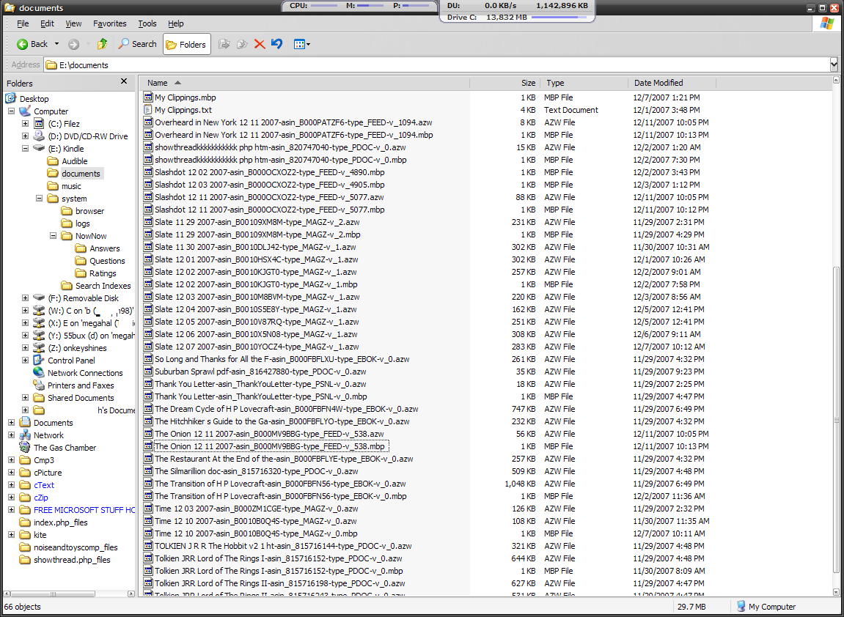Open the Back history dropdown arrow

click(x=56, y=44)
